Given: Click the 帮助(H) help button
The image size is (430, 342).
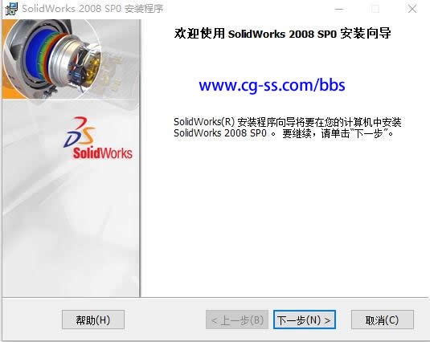Looking at the screenshot, I should click(93, 320).
